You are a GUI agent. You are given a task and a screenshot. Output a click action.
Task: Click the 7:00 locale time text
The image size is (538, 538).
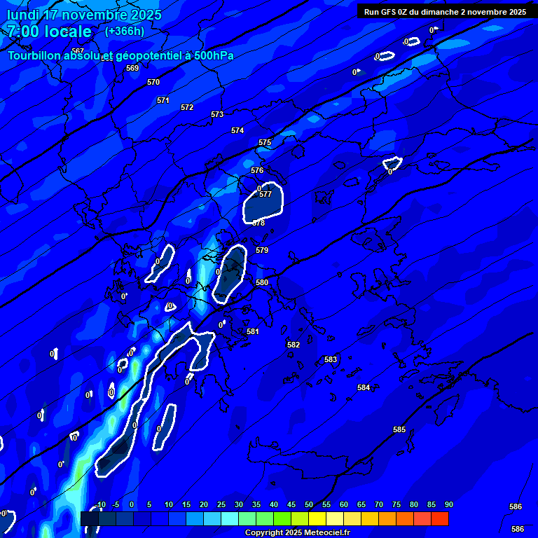pyautogui.click(x=49, y=32)
